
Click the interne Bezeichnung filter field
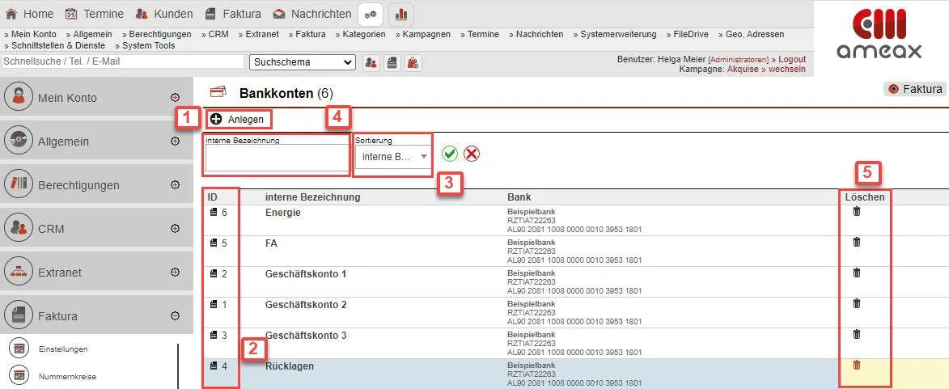(276, 159)
